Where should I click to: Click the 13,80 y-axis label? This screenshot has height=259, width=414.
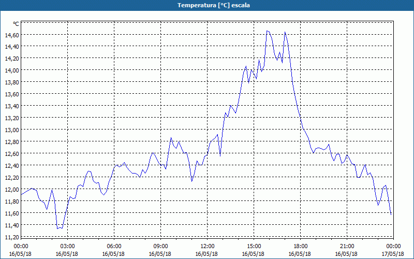12,82
